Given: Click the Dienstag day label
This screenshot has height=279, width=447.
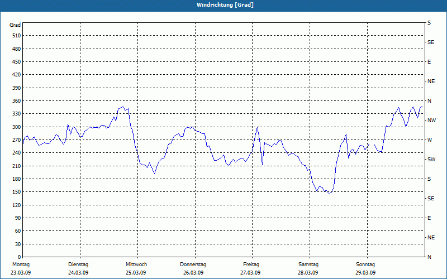Looking at the screenshot, I should tap(78, 264).
